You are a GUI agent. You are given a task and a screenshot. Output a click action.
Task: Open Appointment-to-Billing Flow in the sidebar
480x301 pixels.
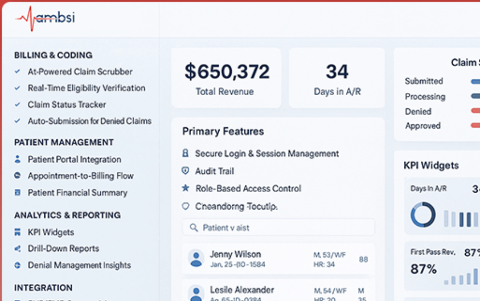click(80, 176)
